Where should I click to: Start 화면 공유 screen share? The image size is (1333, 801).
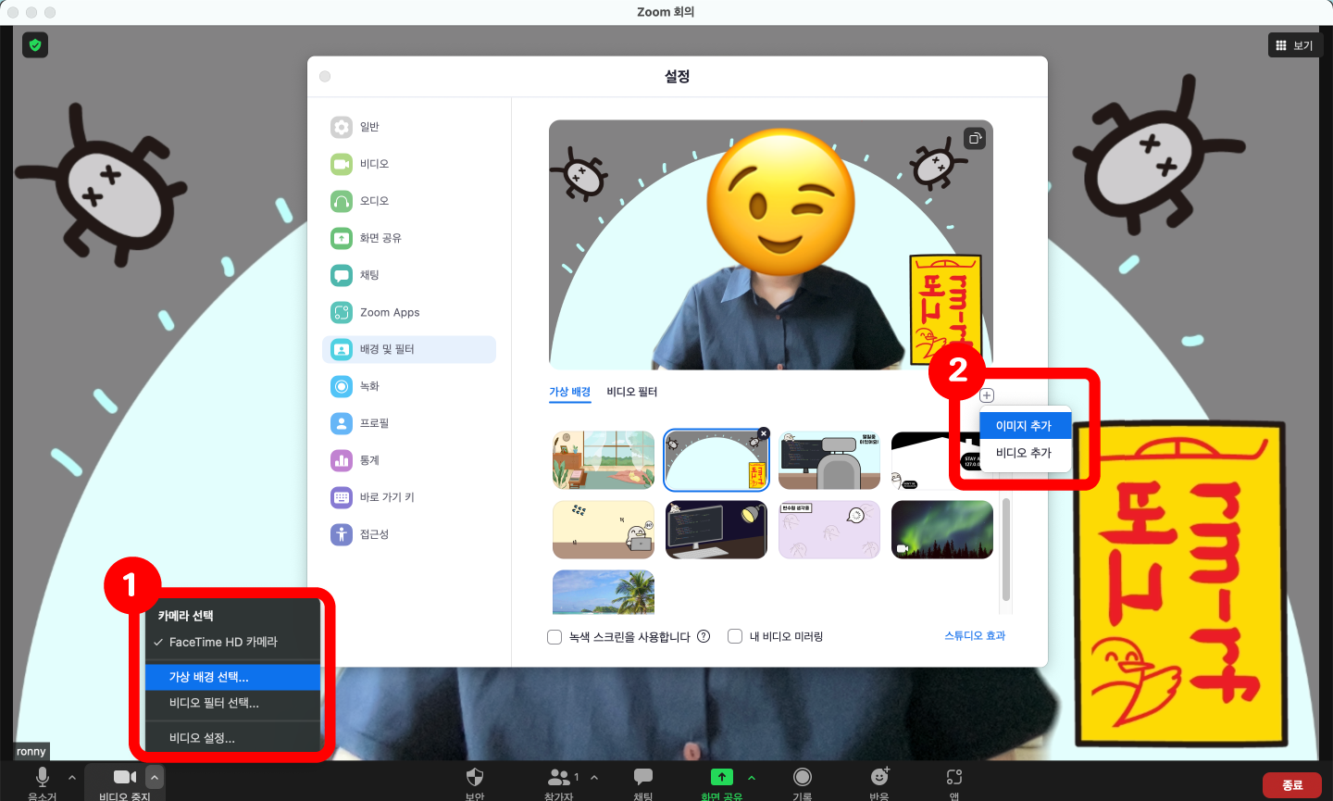[x=722, y=778]
